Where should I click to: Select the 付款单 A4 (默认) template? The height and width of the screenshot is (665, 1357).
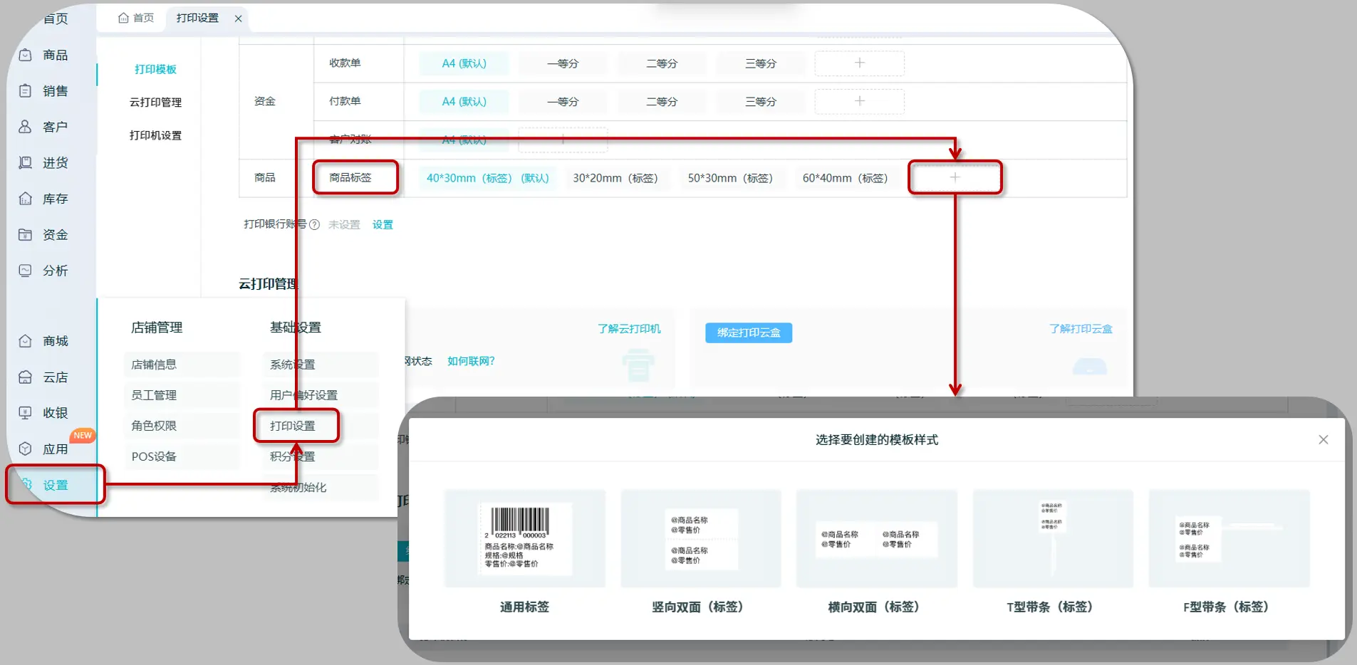pyautogui.click(x=464, y=101)
